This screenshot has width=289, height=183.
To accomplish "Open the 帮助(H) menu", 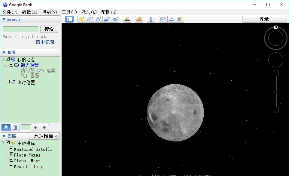I will (109, 12).
